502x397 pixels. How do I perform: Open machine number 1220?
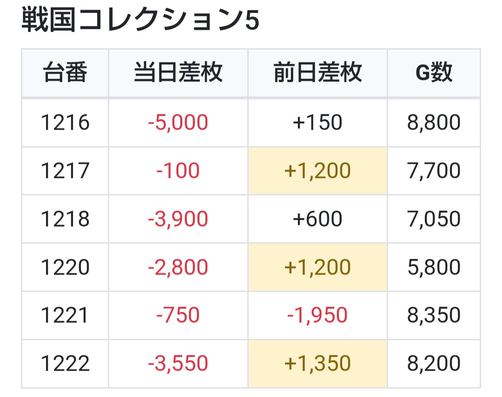pyautogui.click(x=65, y=267)
